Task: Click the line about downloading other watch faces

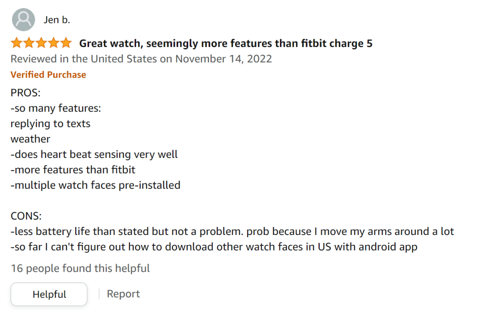Action: pos(214,247)
